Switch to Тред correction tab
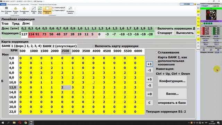This screenshot has height=125, width=222. pos(16,24)
